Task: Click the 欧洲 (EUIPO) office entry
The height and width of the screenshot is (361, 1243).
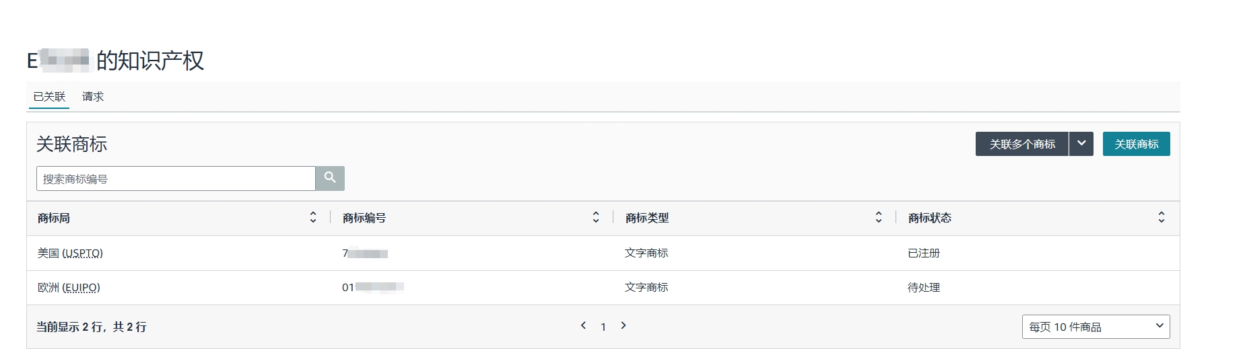Action: tap(69, 288)
